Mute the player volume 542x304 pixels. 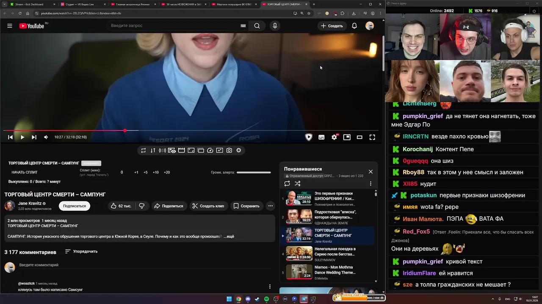46,137
